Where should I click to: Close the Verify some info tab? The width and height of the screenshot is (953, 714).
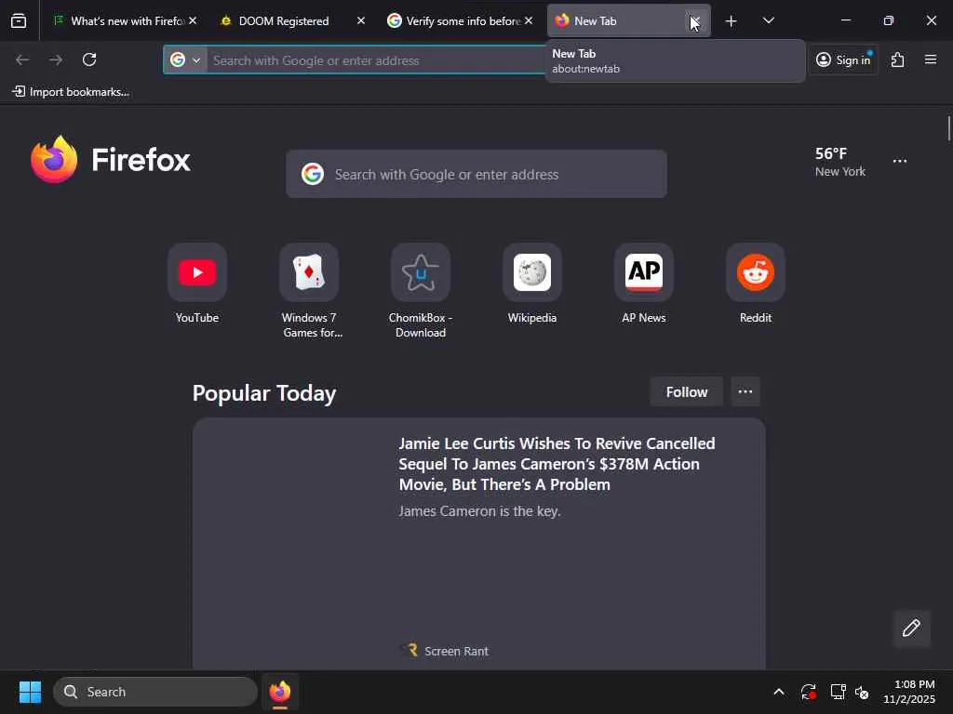(529, 20)
